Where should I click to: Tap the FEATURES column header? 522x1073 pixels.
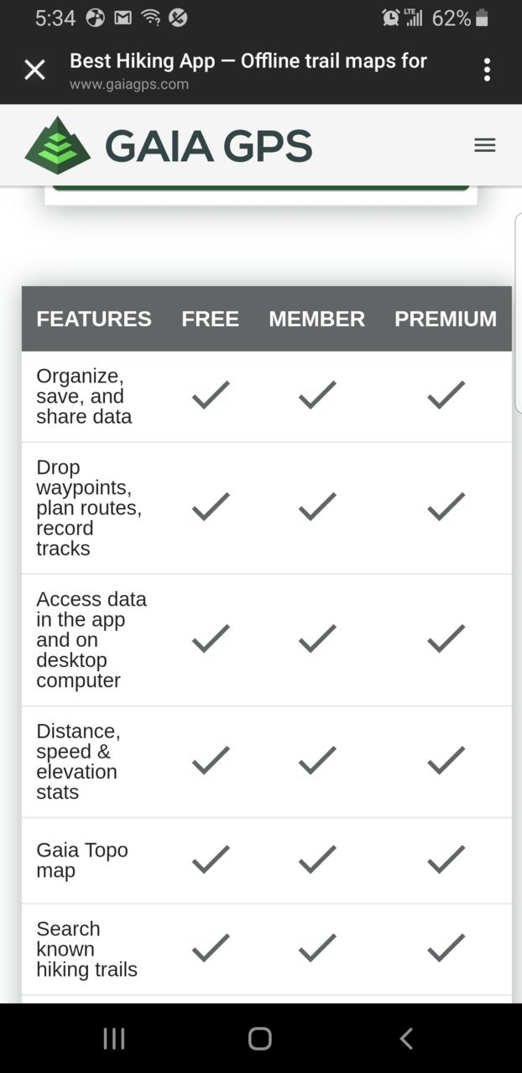coord(94,319)
